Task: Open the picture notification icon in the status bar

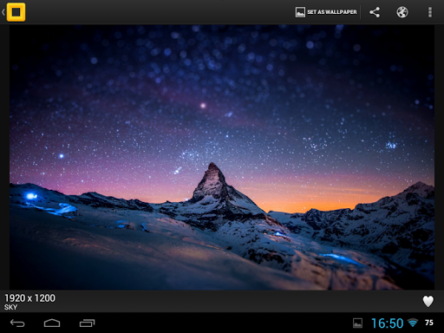Action: click(357, 323)
